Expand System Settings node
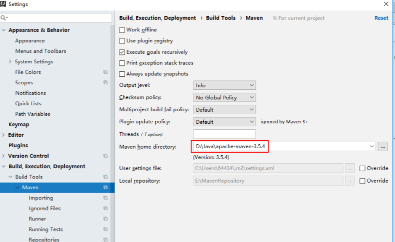The image size is (395, 242). [x=10, y=61]
